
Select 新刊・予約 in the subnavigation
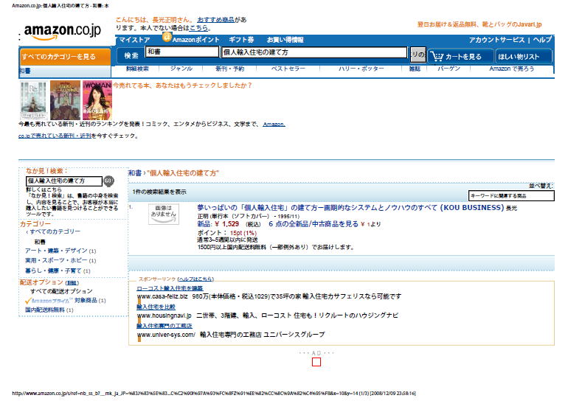tap(229, 69)
